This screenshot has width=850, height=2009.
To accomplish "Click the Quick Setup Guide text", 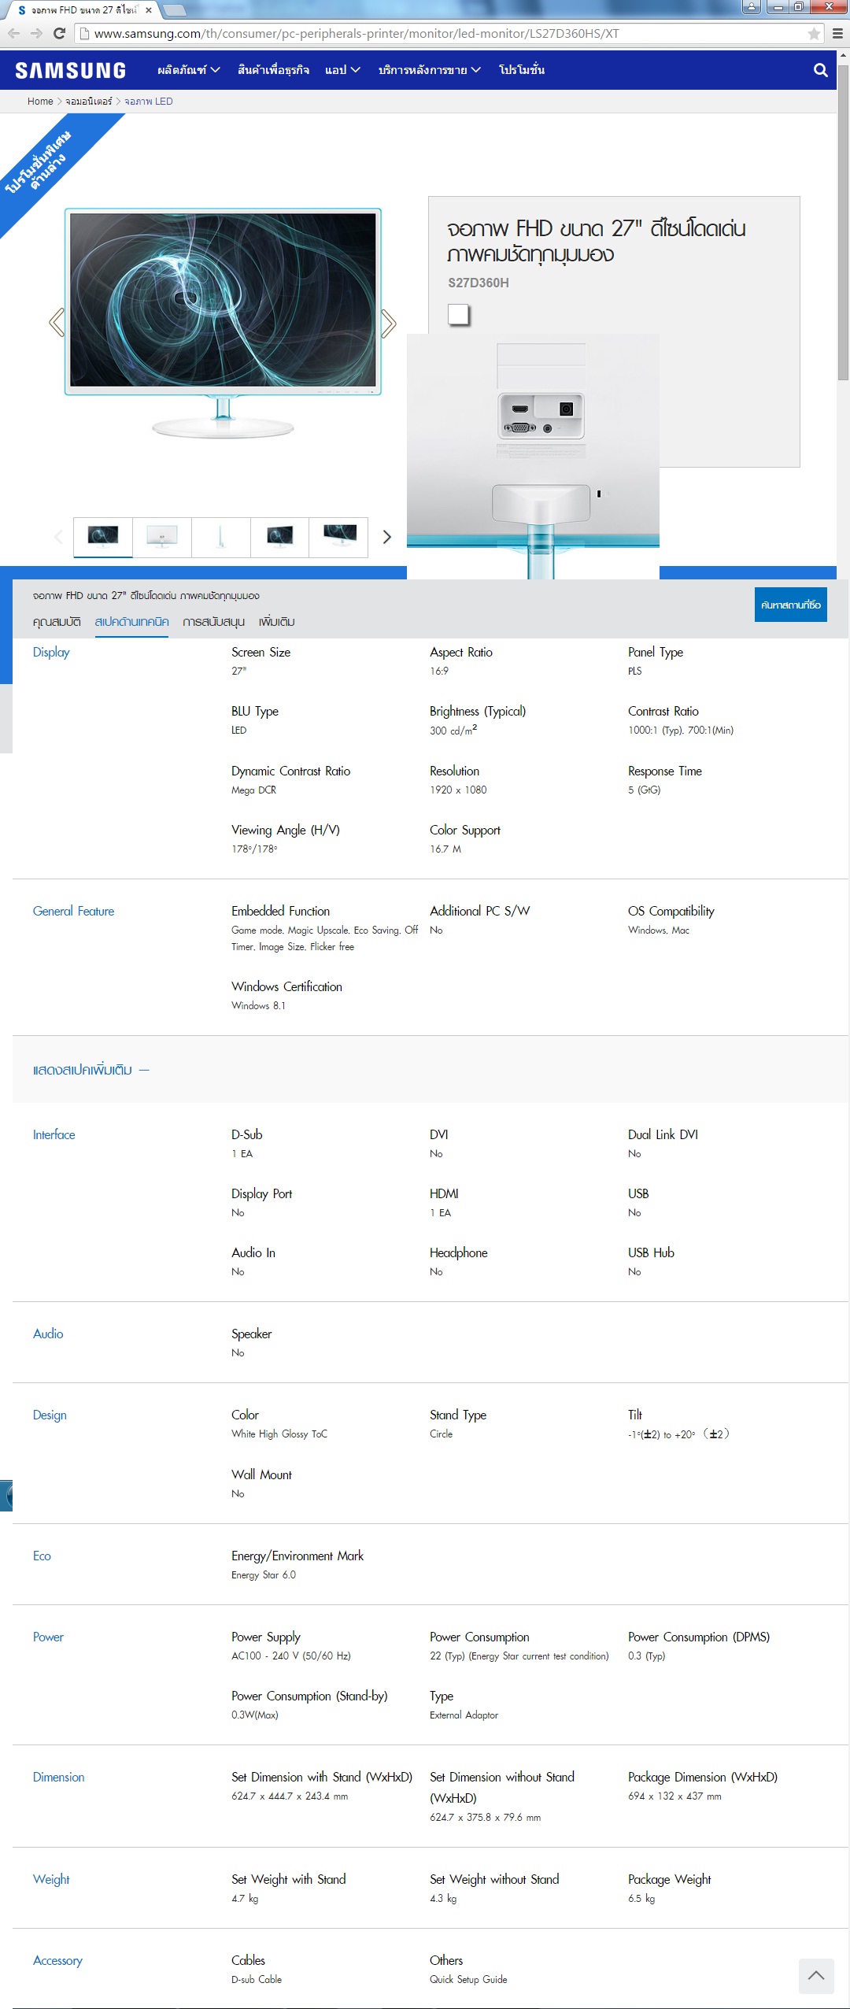I will click(x=468, y=1979).
